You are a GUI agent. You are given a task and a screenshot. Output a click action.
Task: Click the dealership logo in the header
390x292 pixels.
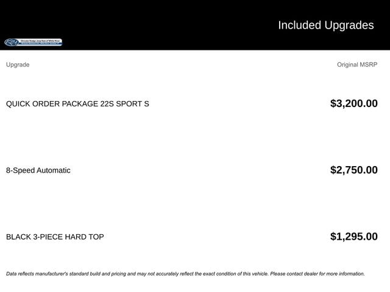point(34,42)
